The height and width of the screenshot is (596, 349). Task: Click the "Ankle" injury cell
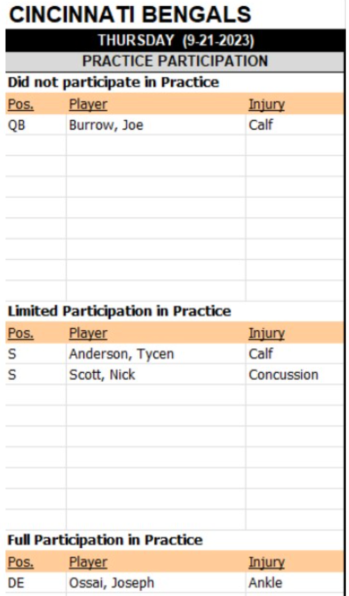click(x=265, y=583)
